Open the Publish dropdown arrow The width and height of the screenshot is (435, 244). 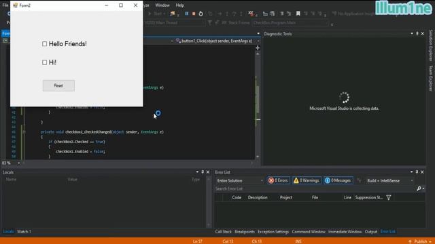(x=430, y=241)
